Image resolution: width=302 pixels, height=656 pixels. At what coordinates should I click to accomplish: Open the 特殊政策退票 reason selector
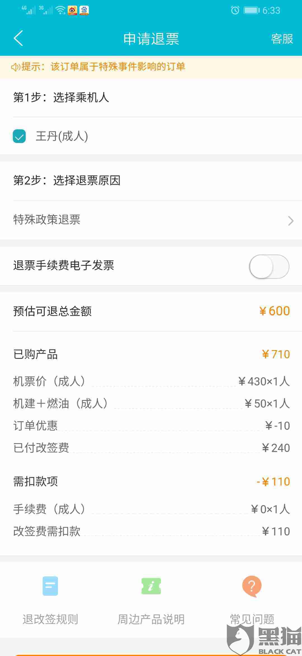[x=151, y=220]
